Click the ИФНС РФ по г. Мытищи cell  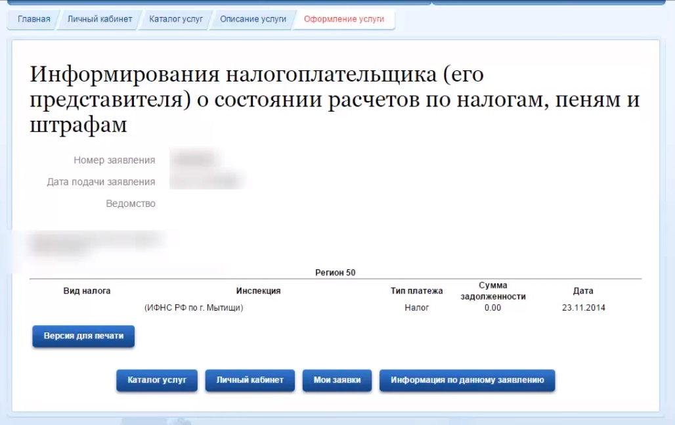(193, 307)
